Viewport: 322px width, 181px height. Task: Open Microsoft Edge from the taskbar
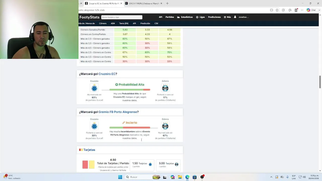(187, 177)
